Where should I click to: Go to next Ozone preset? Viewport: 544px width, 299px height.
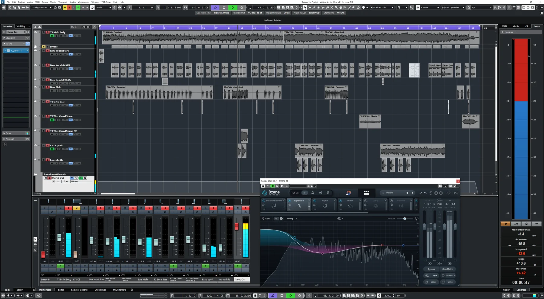point(412,193)
